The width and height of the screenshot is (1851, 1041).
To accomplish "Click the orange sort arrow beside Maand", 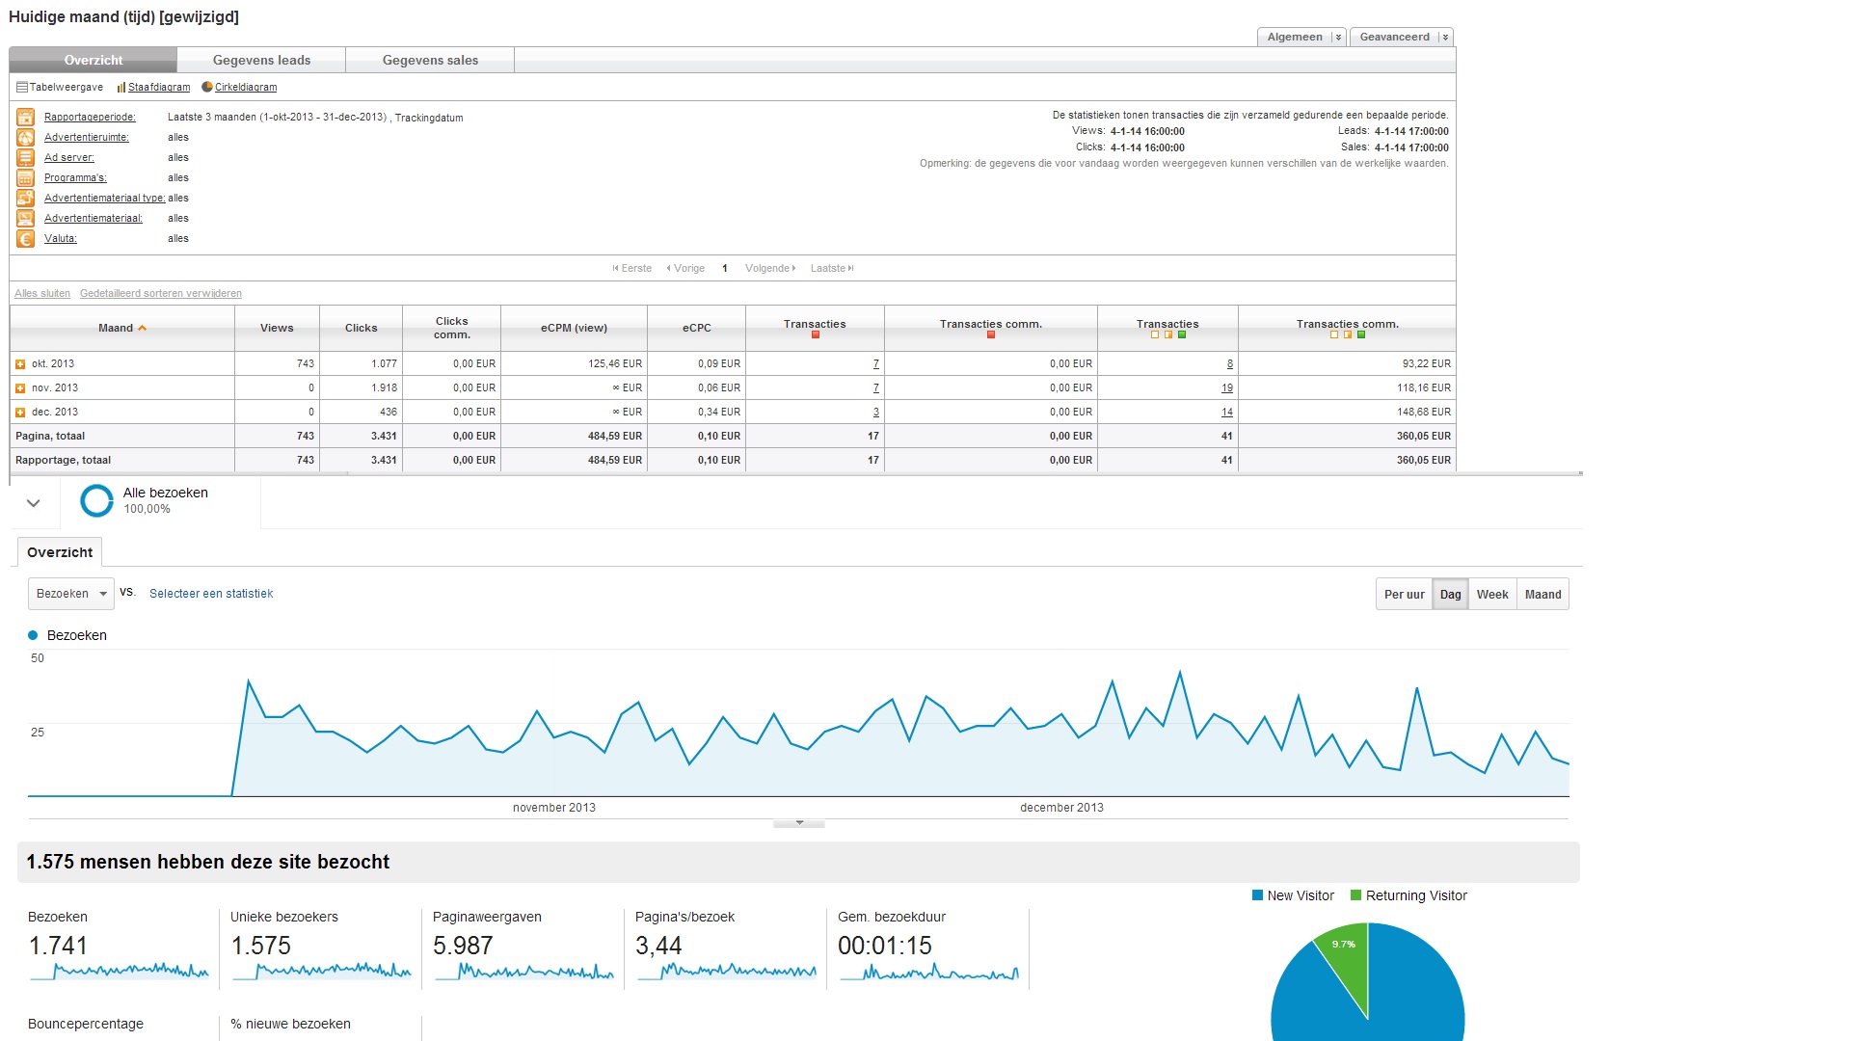I will [x=143, y=329].
